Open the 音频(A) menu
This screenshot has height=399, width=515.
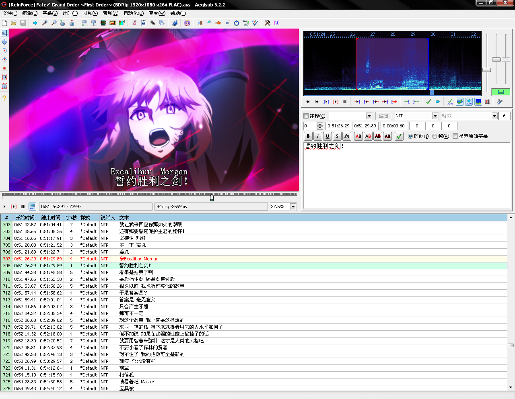click(111, 13)
